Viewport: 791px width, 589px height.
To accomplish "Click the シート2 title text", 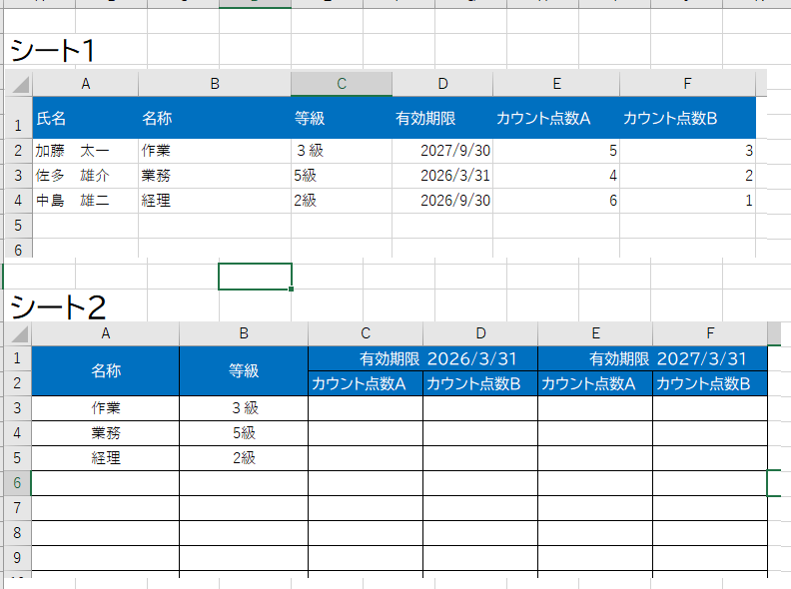I will [58, 306].
